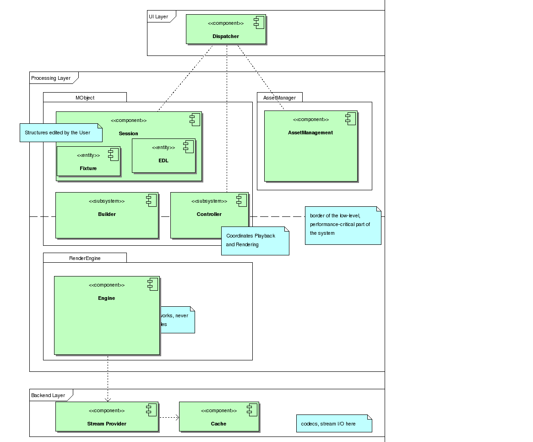Click the Backend Layer frame label
The width and height of the screenshot is (533, 442).
(48, 395)
